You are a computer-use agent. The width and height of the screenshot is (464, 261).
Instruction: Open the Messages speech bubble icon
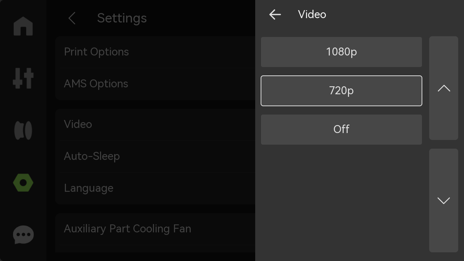[23, 235]
